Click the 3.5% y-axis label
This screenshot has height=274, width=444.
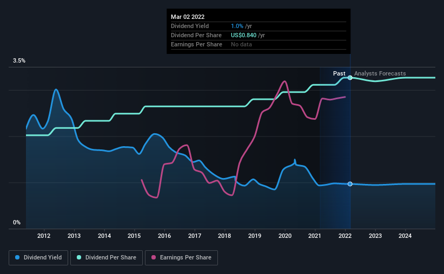point(19,61)
